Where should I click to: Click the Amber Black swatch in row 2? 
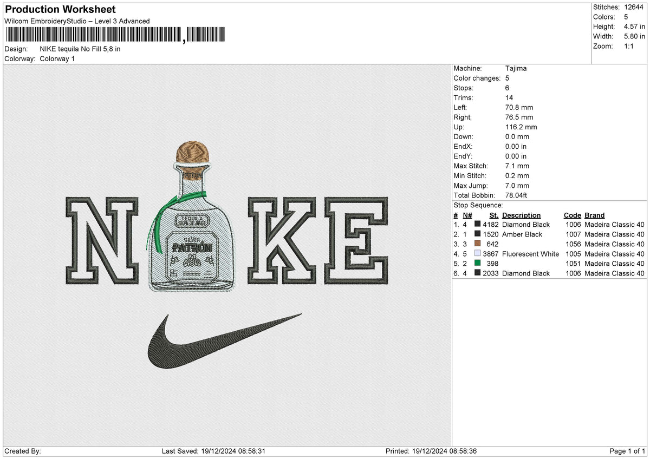[477, 234]
